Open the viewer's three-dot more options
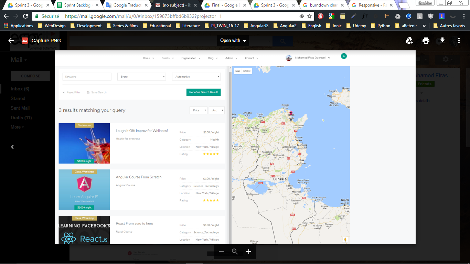470x264 pixels. (459, 41)
